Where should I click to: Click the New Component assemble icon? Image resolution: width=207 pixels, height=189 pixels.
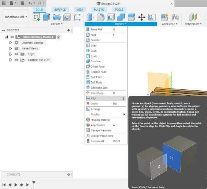[165, 17]
